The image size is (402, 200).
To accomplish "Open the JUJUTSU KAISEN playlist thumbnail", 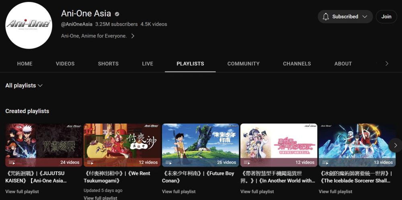I will (44, 145).
